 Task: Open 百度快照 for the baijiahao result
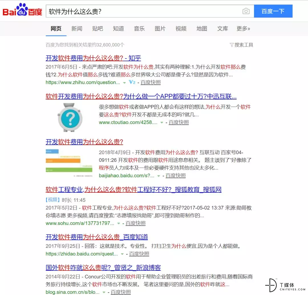click(x=175, y=176)
